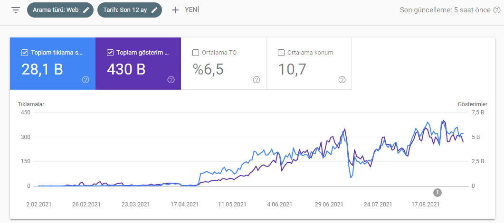Open help icon in Ortalama konum card
The image size is (504, 223).
point(342,80)
